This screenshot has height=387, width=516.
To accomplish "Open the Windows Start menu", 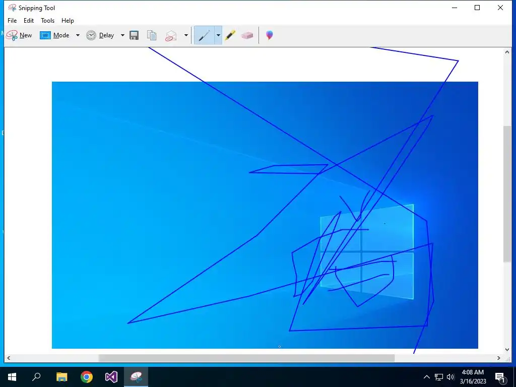I will click(x=12, y=377).
